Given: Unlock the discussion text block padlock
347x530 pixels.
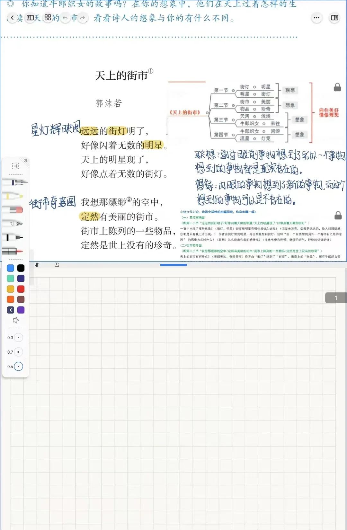Looking at the screenshot, I should pos(338,215).
